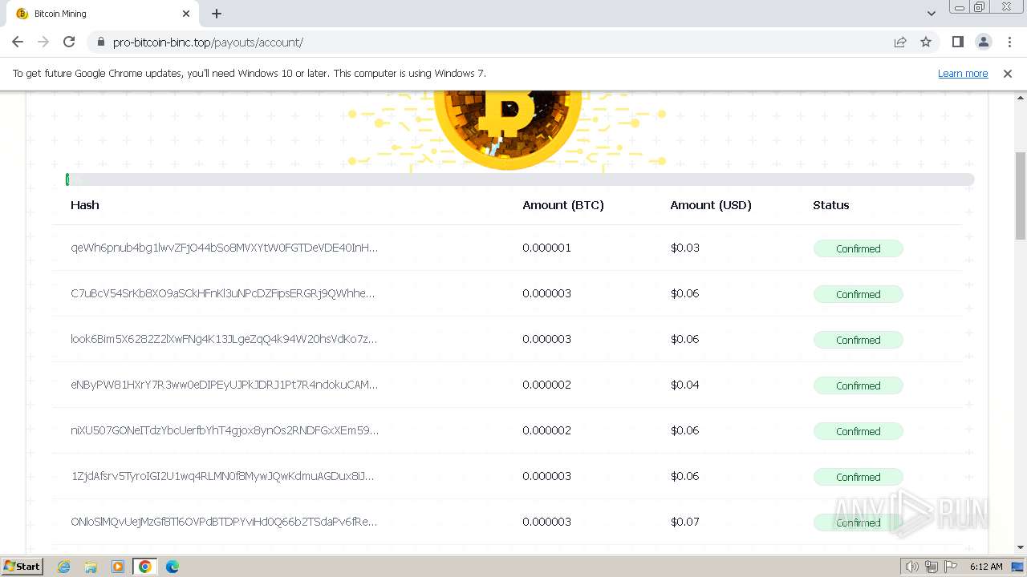Image resolution: width=1027 pixels, height=577 pixels.
Task: Launch Internet Explorer from taskbar
Action: tap(64, 567)
